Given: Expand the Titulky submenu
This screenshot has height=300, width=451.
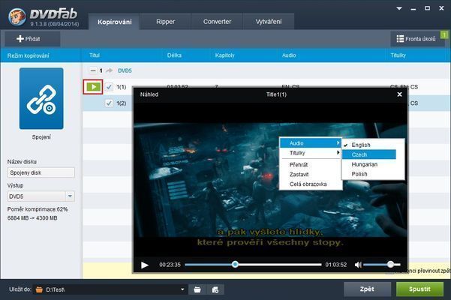Looking at the screenshot, I should pyautogui.click(x=311, y=153).
